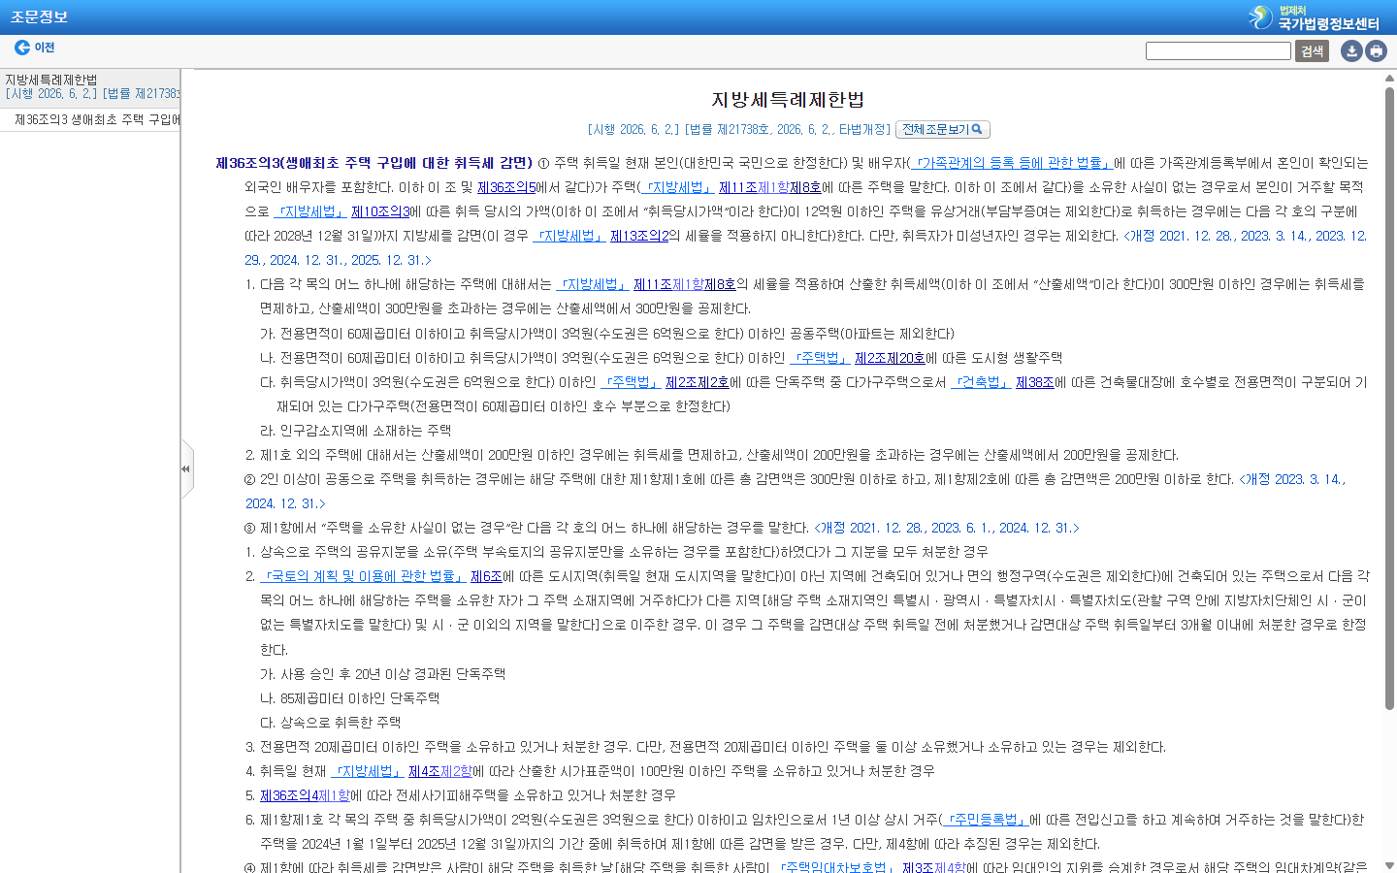1397x873 pixels.
Task: Collapse the left sidebar with the arrow handle
Action: point(185,469)
